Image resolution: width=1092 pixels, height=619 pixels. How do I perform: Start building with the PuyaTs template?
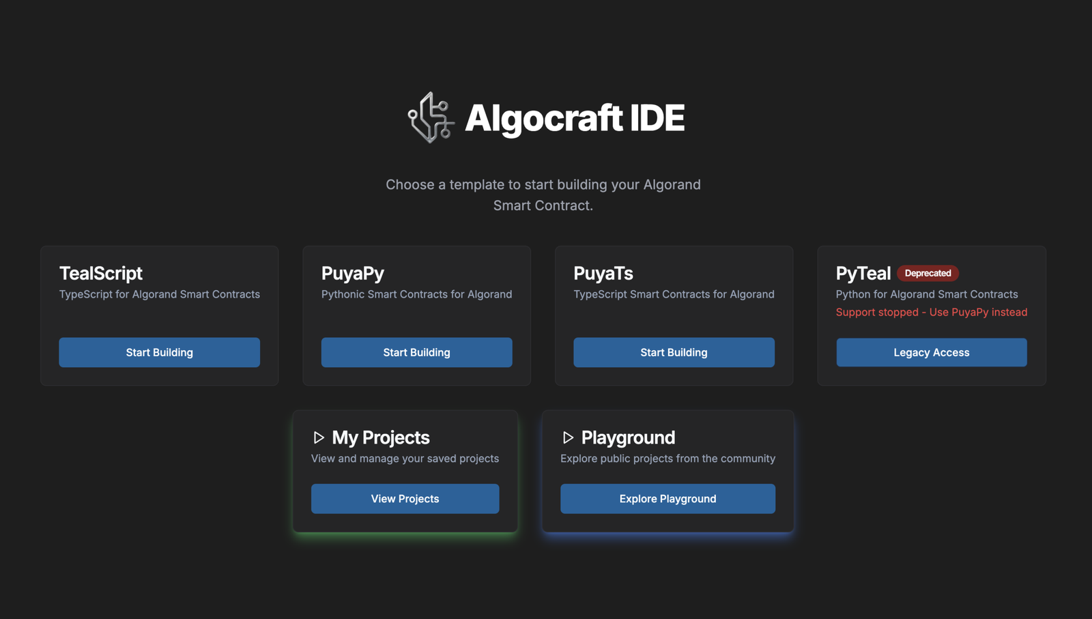(x=674, y=352)
